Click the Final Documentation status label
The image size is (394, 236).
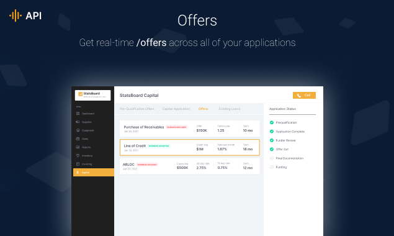[290, 158]
